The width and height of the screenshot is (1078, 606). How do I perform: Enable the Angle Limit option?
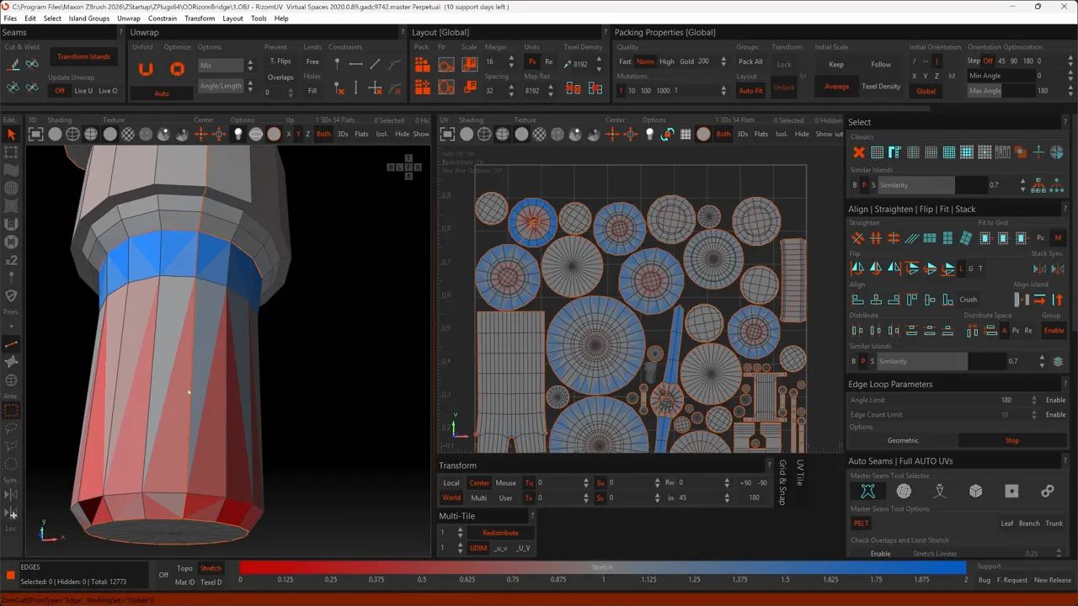pyautogui.click(x=1055, y=400)
